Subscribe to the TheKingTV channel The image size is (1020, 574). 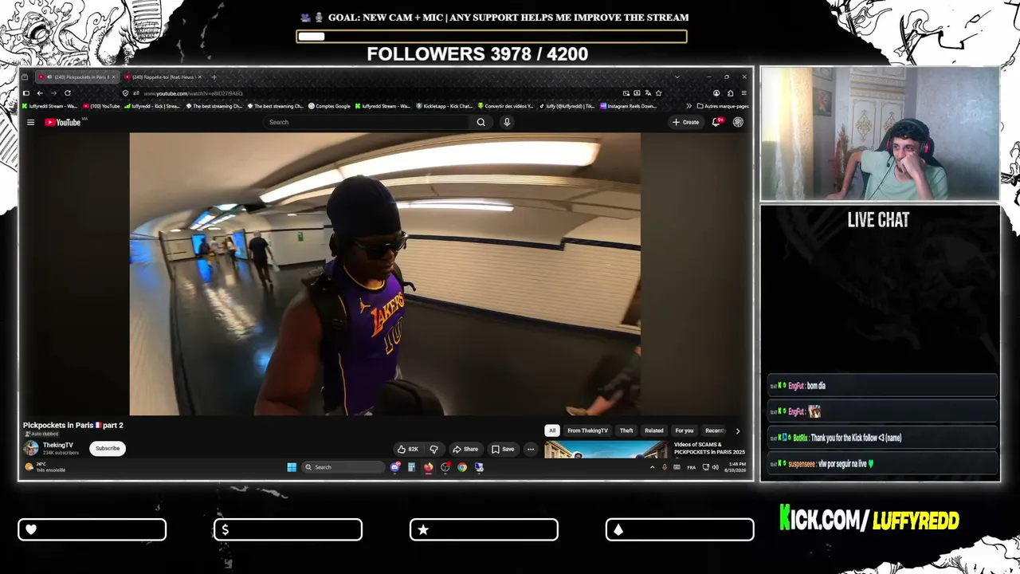pyautogui.click(x=108, y=448)
